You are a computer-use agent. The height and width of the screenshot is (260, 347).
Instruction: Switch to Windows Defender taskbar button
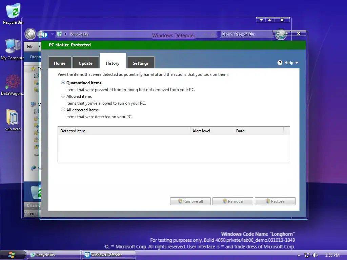(x=109, y=255)
